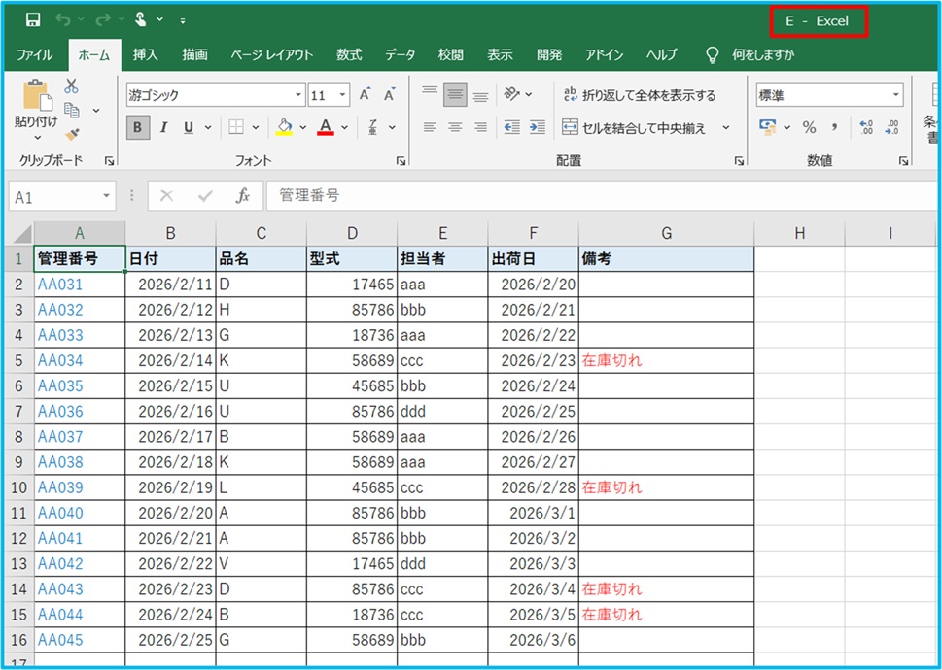This screenshot has height=670, width=942.
Task: Click the increase indent icon
Action: pyautogui.click(x=536, y=127)
